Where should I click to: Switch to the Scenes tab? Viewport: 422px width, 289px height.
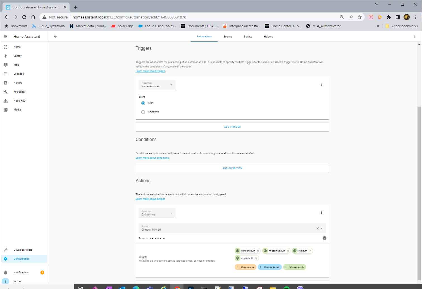(x=228, y=36)
